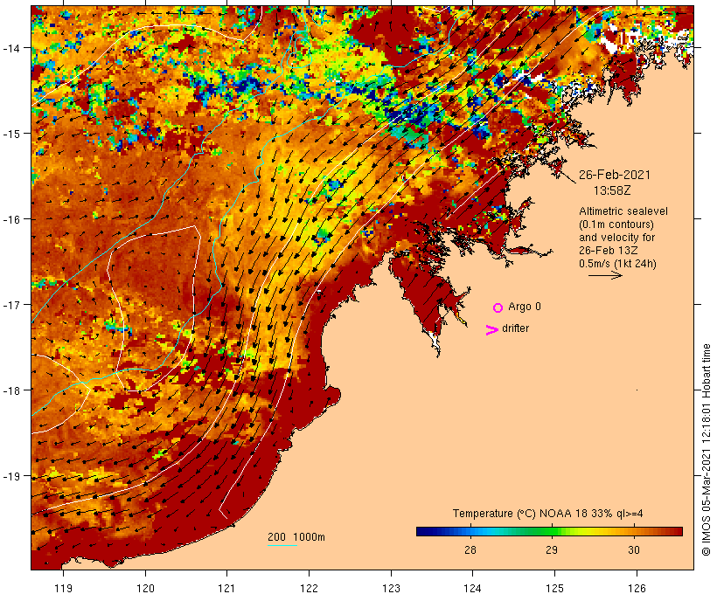717x594 pixels.
Task: Click the '-16' latitude axis label
Action: [10, 219]
